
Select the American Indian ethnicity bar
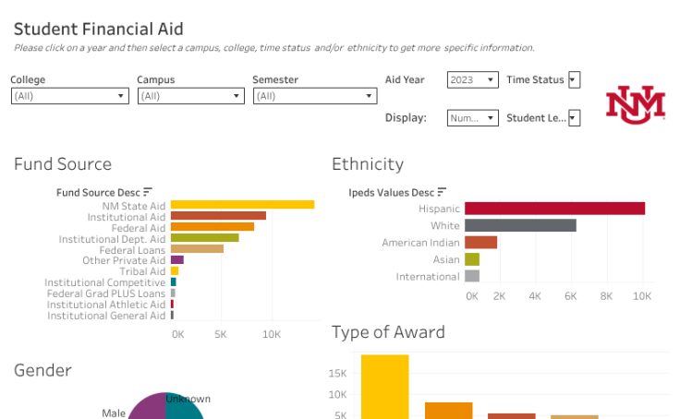(x=481, y=242)
